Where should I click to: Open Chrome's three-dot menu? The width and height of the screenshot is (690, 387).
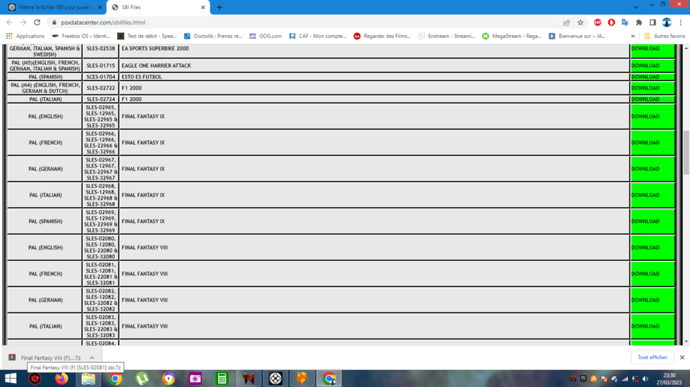680,22
